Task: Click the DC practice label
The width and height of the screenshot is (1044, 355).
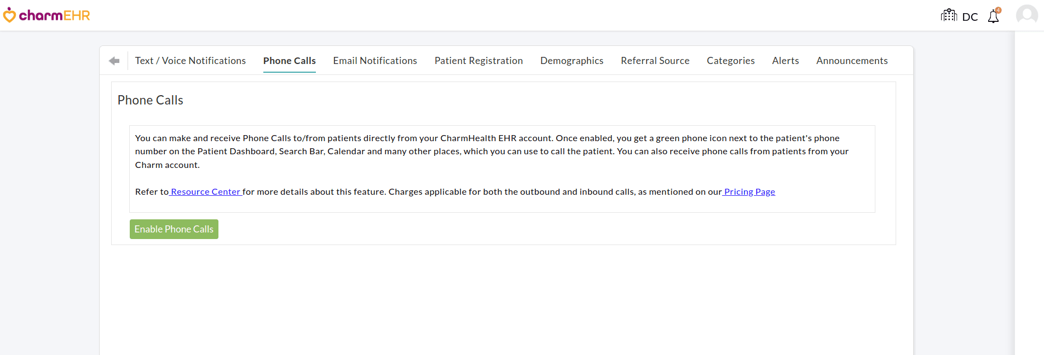Action: (x=970, y=17)
